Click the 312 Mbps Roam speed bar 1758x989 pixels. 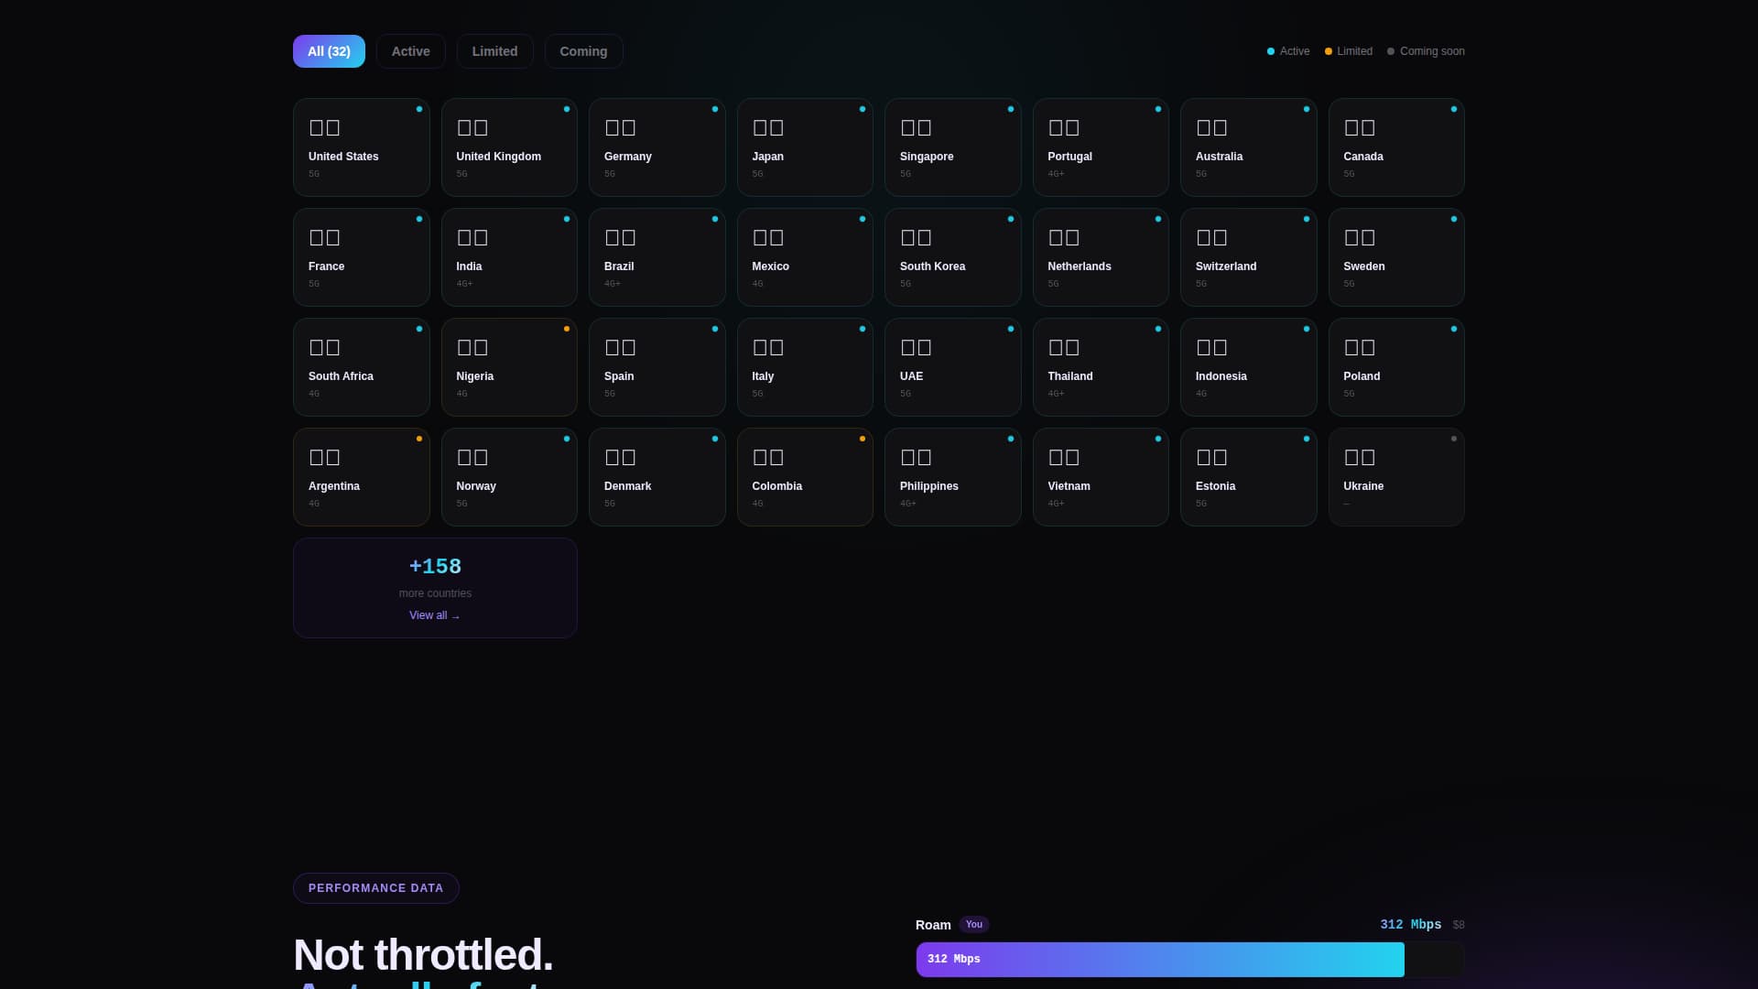pyautogui.click(x=1160, y=959)
